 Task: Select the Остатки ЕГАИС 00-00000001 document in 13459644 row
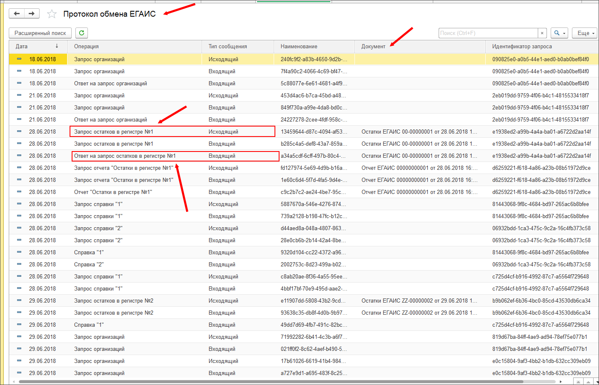point(419,132)
